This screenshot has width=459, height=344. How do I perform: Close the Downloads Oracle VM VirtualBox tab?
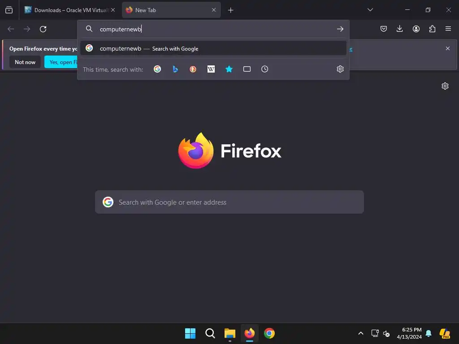pyautogui.click(x=113, y=10)
